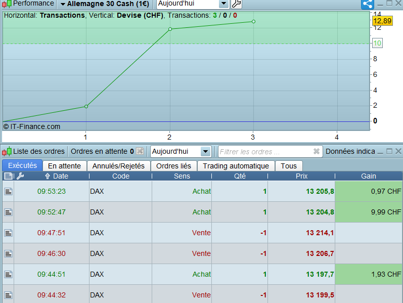
Task: Sort orders by the Gain column
Action: 369,176
